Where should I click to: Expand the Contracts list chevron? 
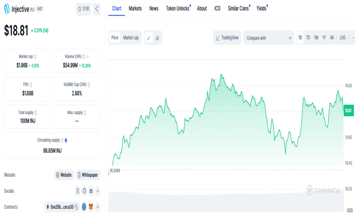98,207
